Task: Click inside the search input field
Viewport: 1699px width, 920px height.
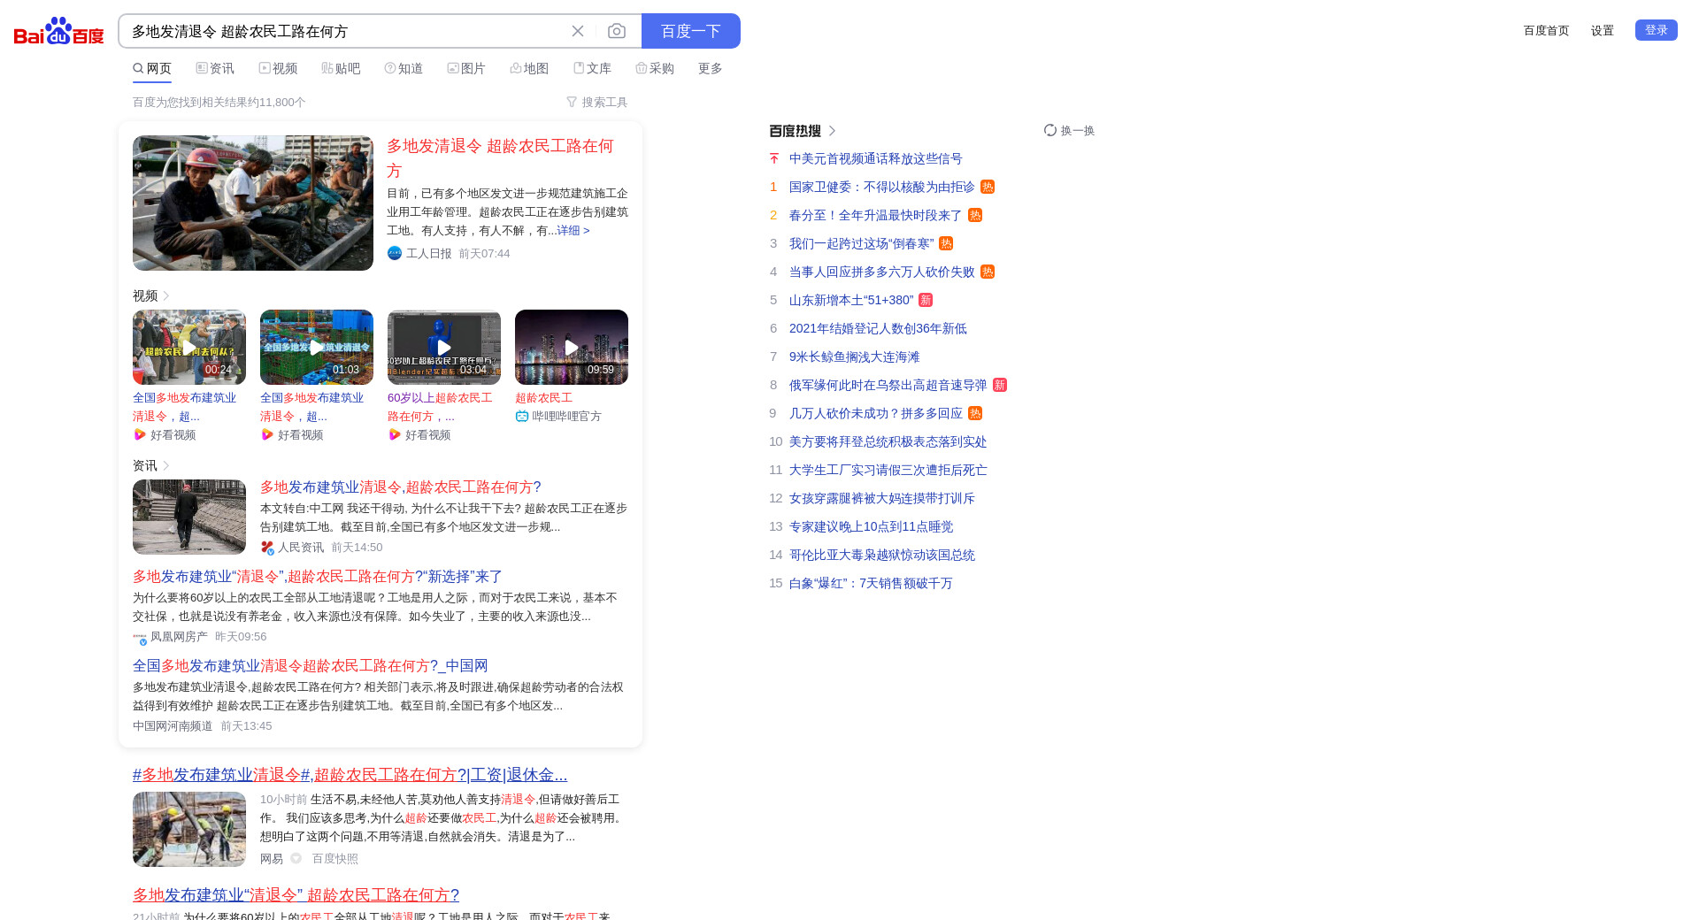Action: point(345,31)
